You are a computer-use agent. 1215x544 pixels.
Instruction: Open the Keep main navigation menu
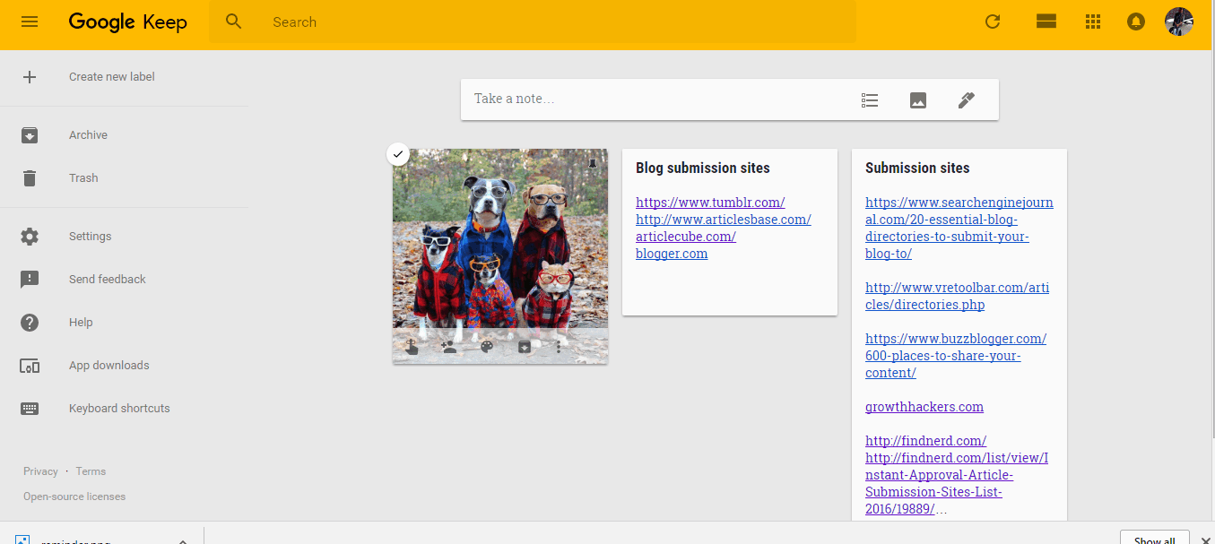[30, 22]
